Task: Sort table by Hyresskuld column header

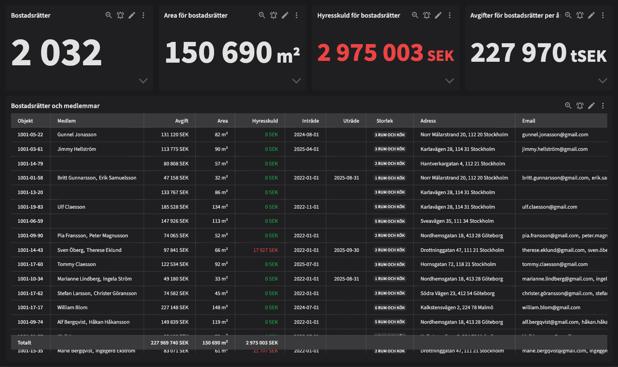Action: tap(265, 121)
